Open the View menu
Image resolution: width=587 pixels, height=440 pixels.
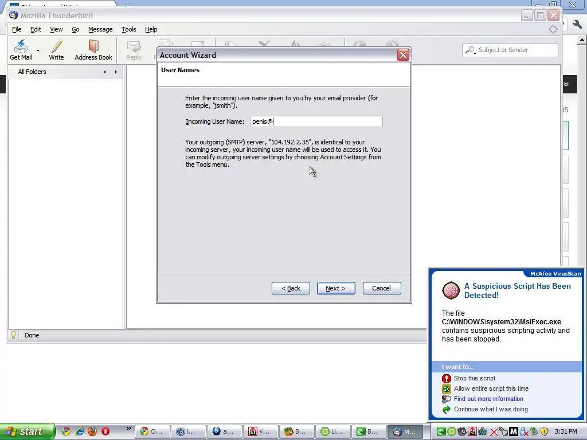tap(56, 29)
